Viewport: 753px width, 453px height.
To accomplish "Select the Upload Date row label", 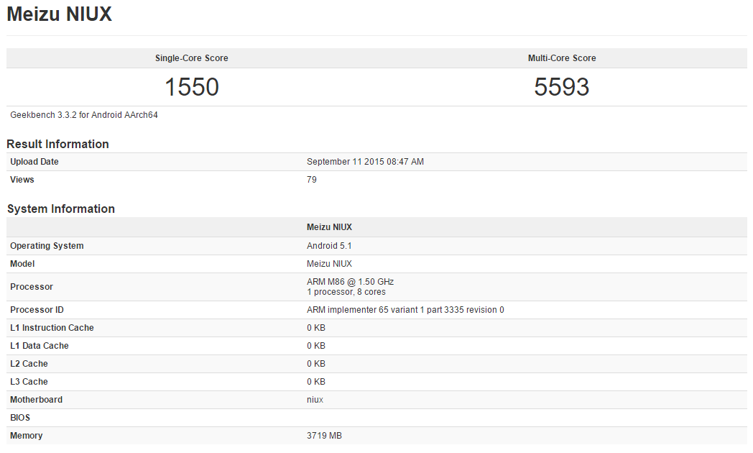I will pyautogui.click(x=34, y=162).
